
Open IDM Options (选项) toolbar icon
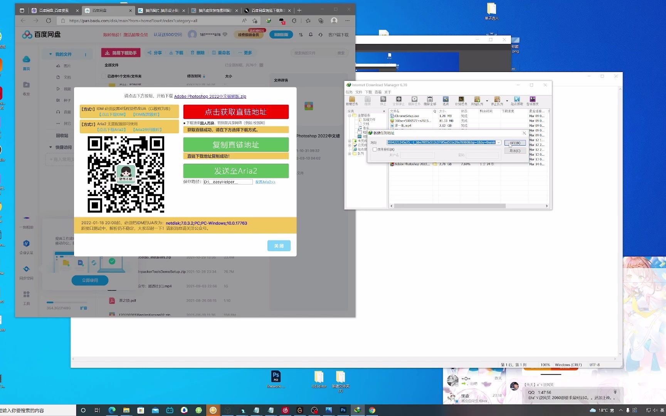click(x=446, y=101)
